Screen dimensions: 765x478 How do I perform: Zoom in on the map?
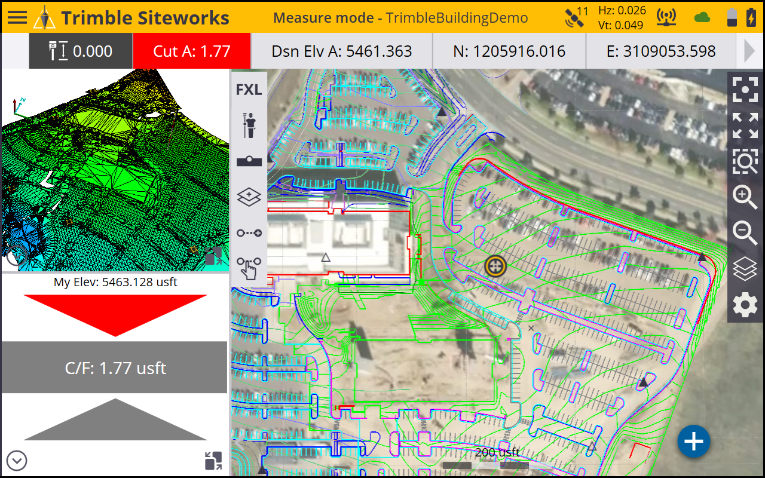click(x=745, y=197)
